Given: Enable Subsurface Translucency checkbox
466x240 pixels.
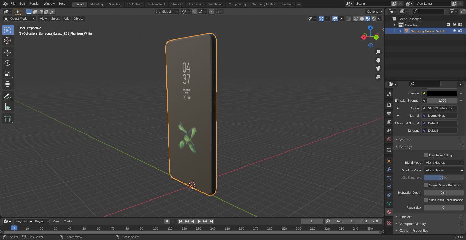Looking at the screenshot, I should (426, 200).
